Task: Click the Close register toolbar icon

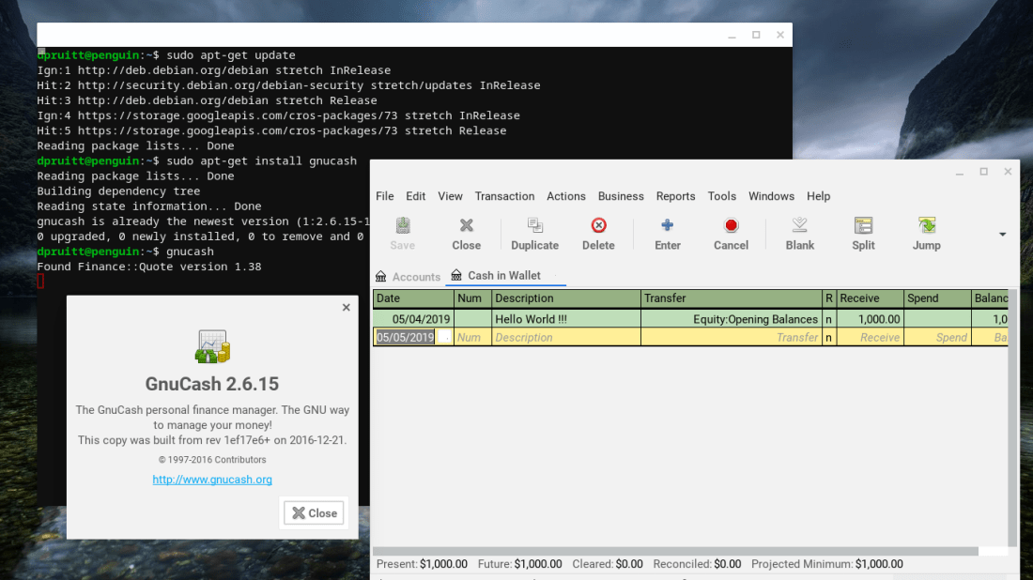Action: pos(466,233)
